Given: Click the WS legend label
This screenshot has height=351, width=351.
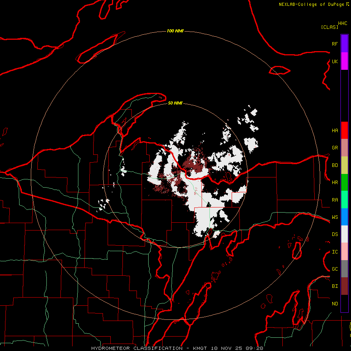Looking at the screenshot, I should pos(335,217).
